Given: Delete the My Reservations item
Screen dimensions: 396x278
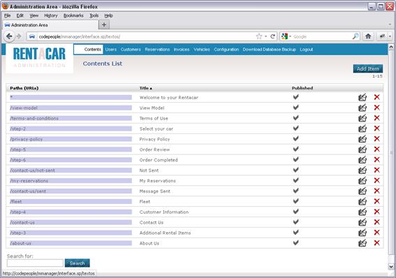Looking at the screenshot, I should pyautogui.click(x=377, y=180).
